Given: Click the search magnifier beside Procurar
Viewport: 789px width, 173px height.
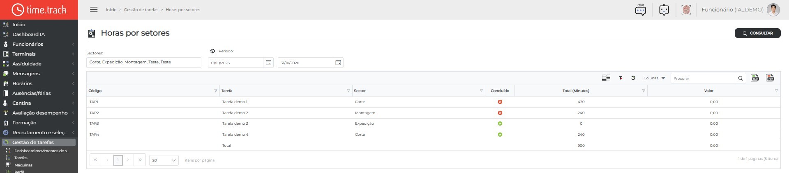Looking at the screenshot, I should click(x=741, y=78).
